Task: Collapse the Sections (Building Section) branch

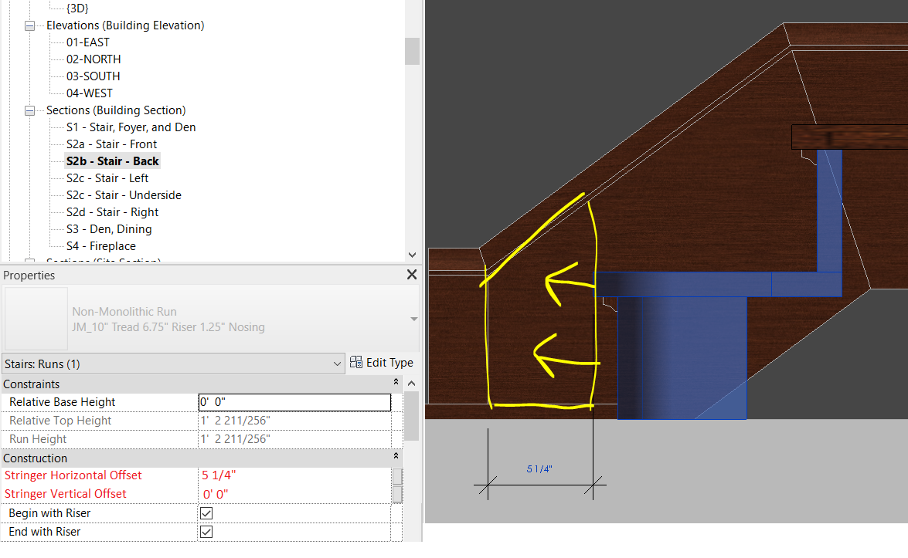Action: click(x=29, y=110)
